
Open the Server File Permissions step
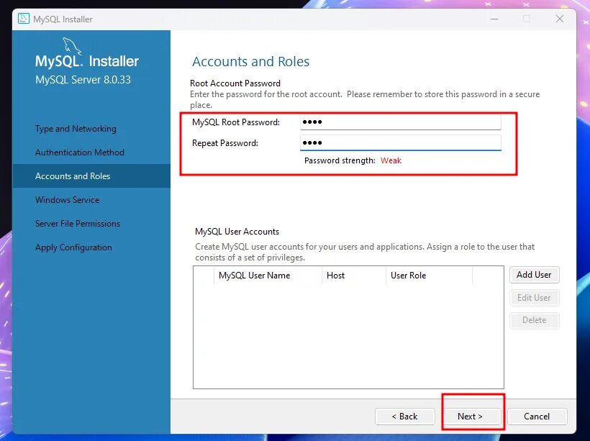[x=77, y=223]
